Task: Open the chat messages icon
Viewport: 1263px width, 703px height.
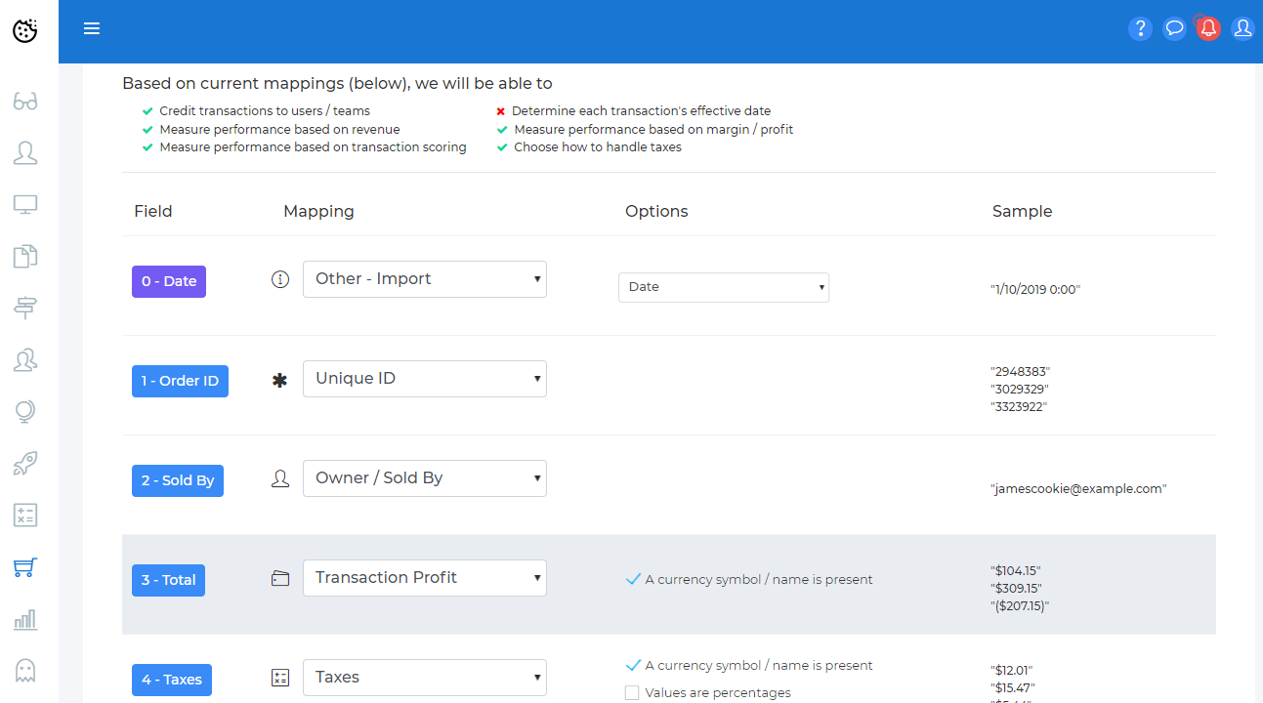Action: point(1175,29)
